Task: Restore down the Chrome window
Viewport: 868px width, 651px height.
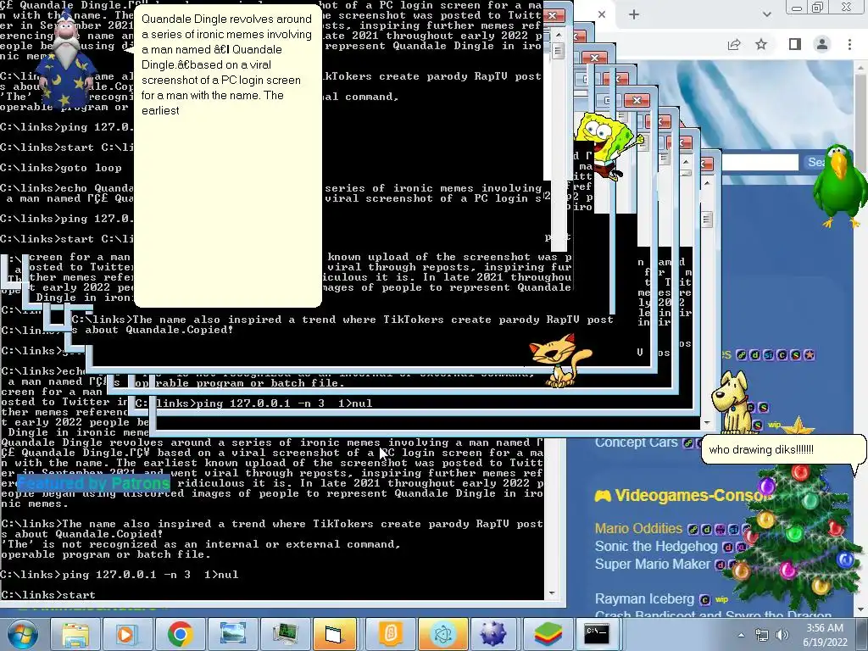Action: (x=818, y=7)
